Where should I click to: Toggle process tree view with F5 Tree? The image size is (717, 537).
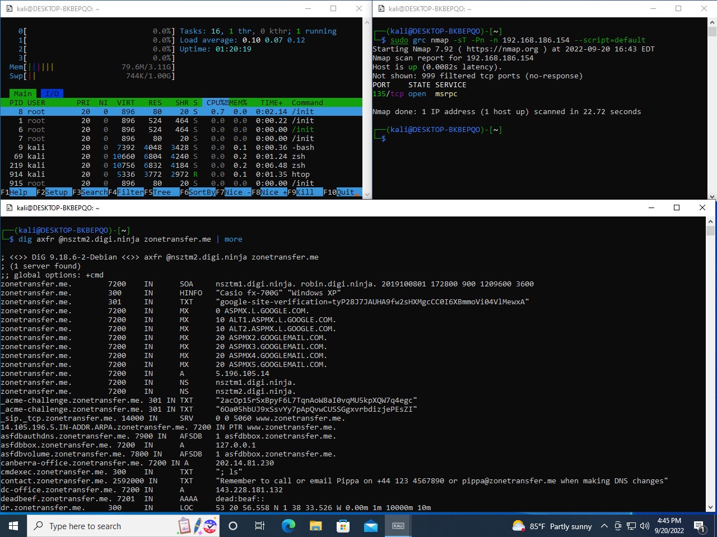click(x=161, y=192)
